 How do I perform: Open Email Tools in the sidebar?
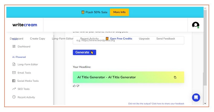point(24,73)
